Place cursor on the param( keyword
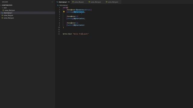193x108 pixels. (65, 7)
